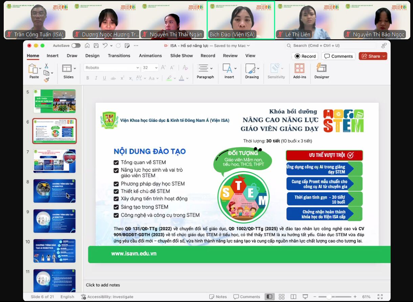The height and width of the screenshot is (302, 413).
Task: Toggle Normal view in status bar
Action: click(x=269, y=297)
